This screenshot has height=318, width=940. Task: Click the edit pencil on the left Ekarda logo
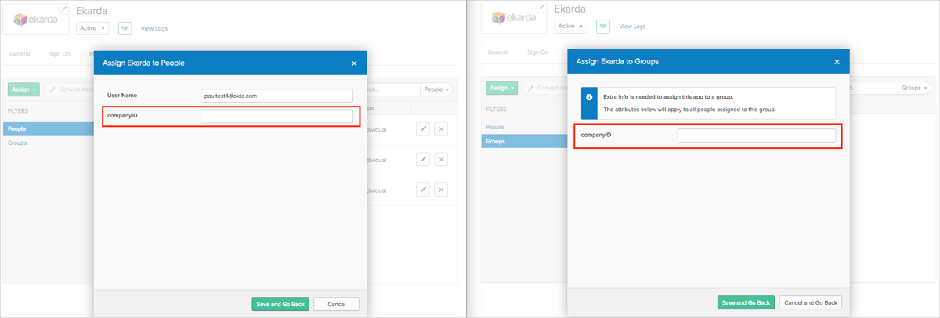(x=64, y=9)
